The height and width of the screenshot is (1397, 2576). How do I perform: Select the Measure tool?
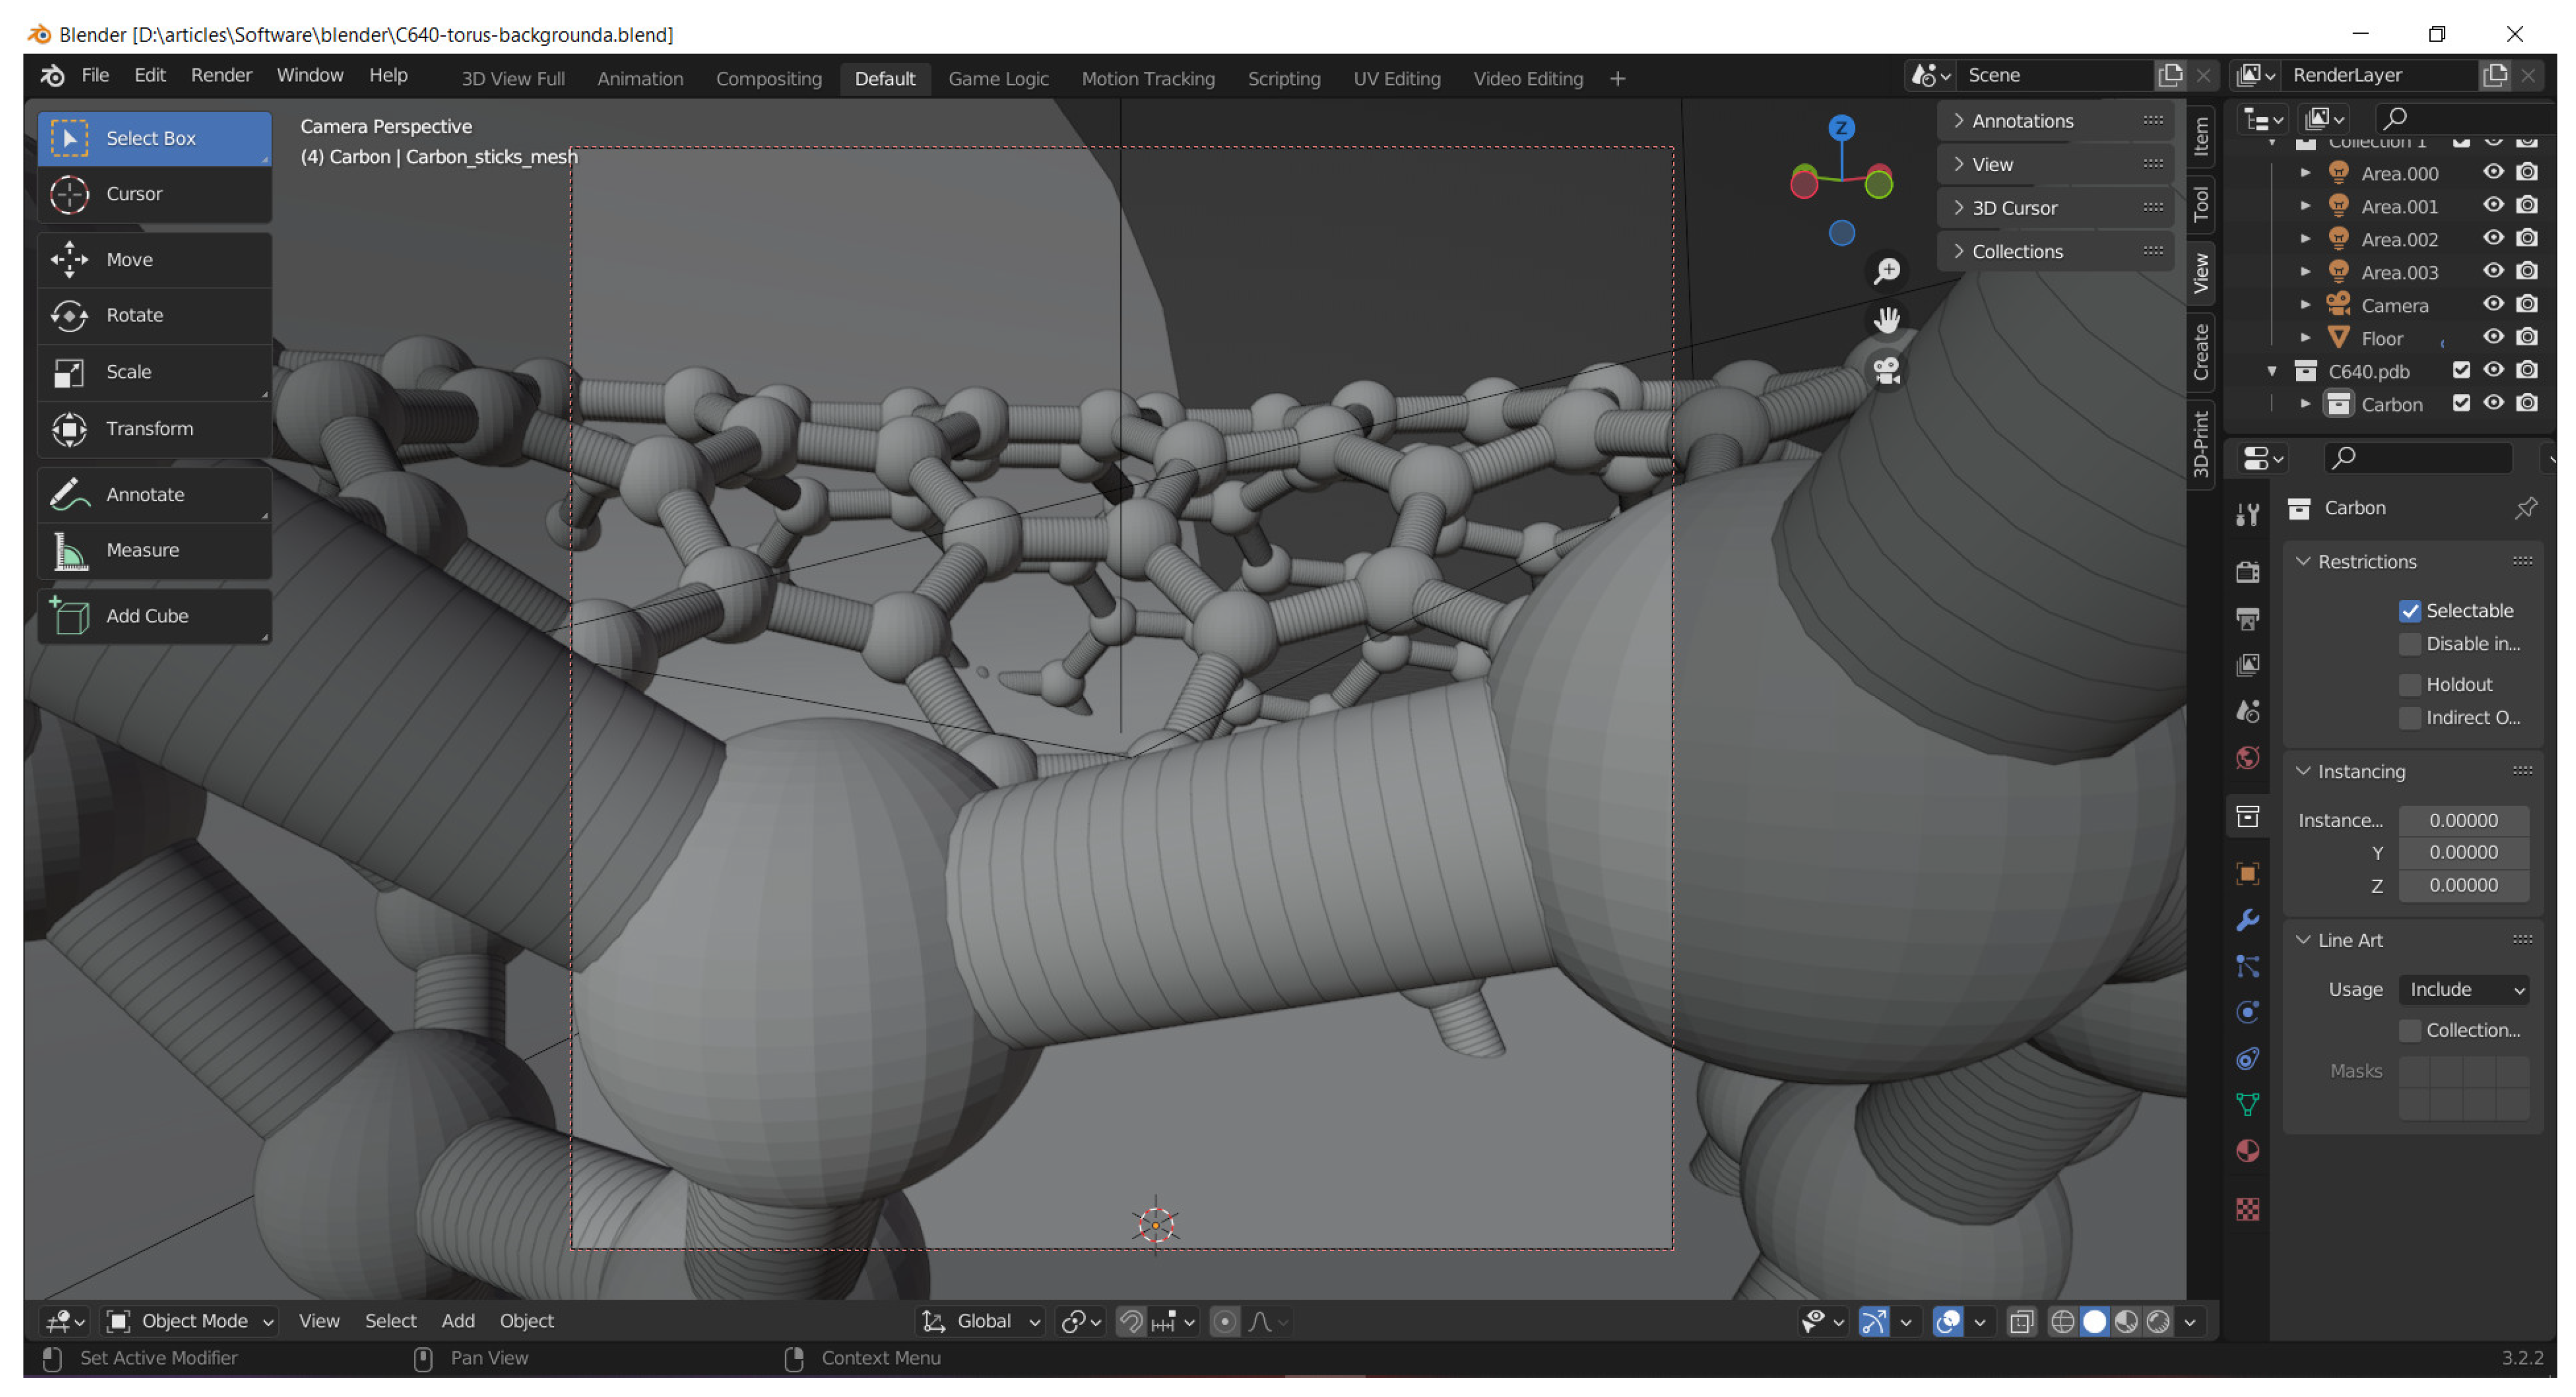[142, 550]
